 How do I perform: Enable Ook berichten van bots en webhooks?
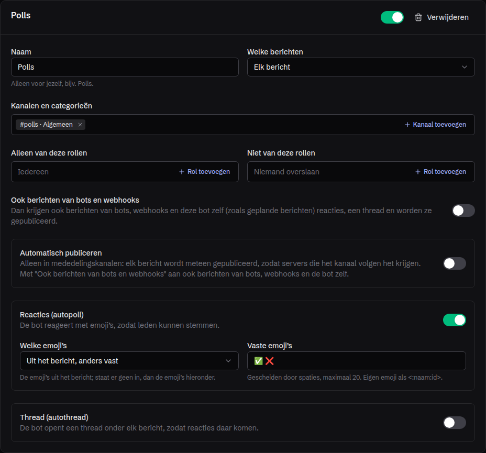point(463,211)
